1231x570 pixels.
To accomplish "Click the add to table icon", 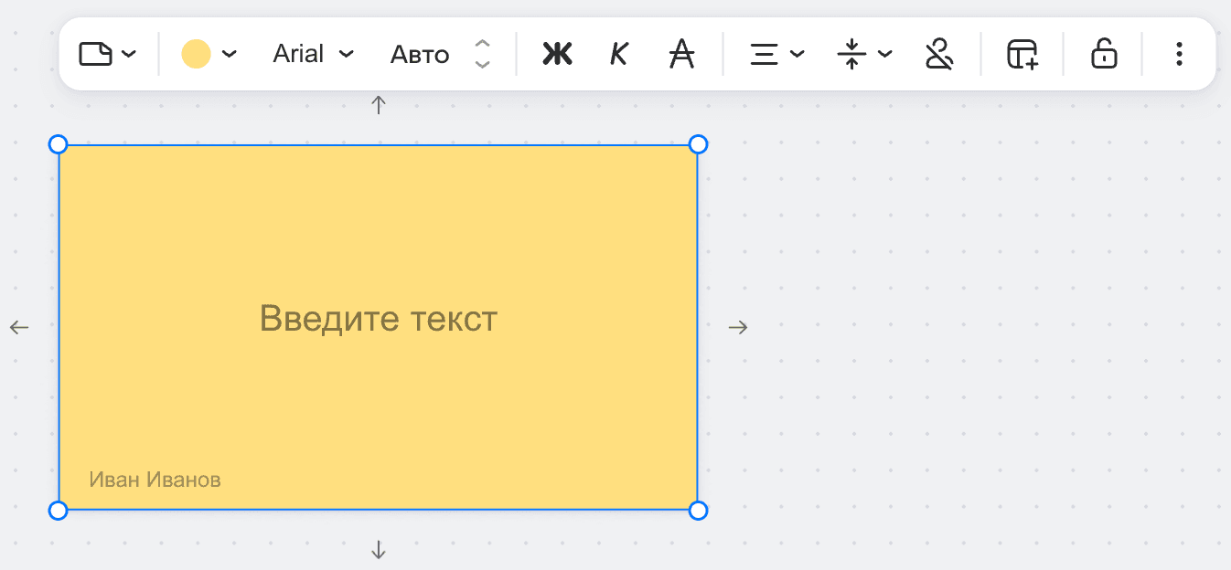I will tap(1022, 54).
